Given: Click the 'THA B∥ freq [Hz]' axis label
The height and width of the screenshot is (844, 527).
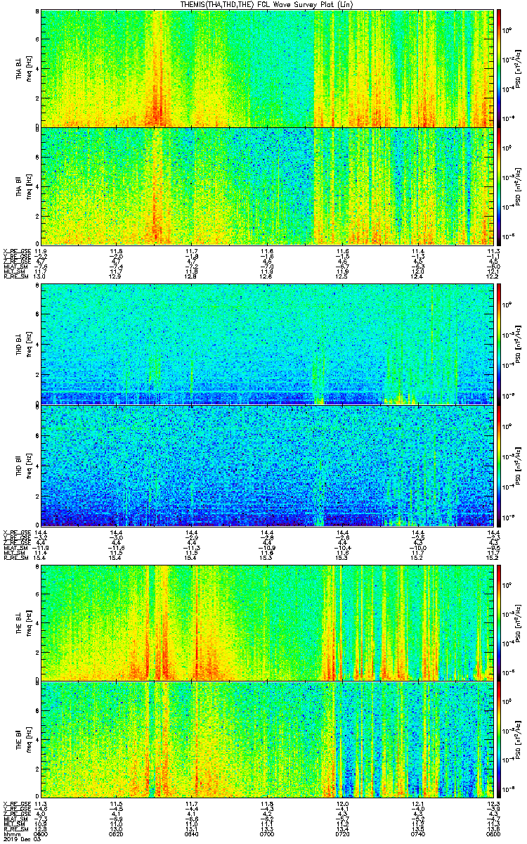Looking at the screenshot, I should 22,186.
